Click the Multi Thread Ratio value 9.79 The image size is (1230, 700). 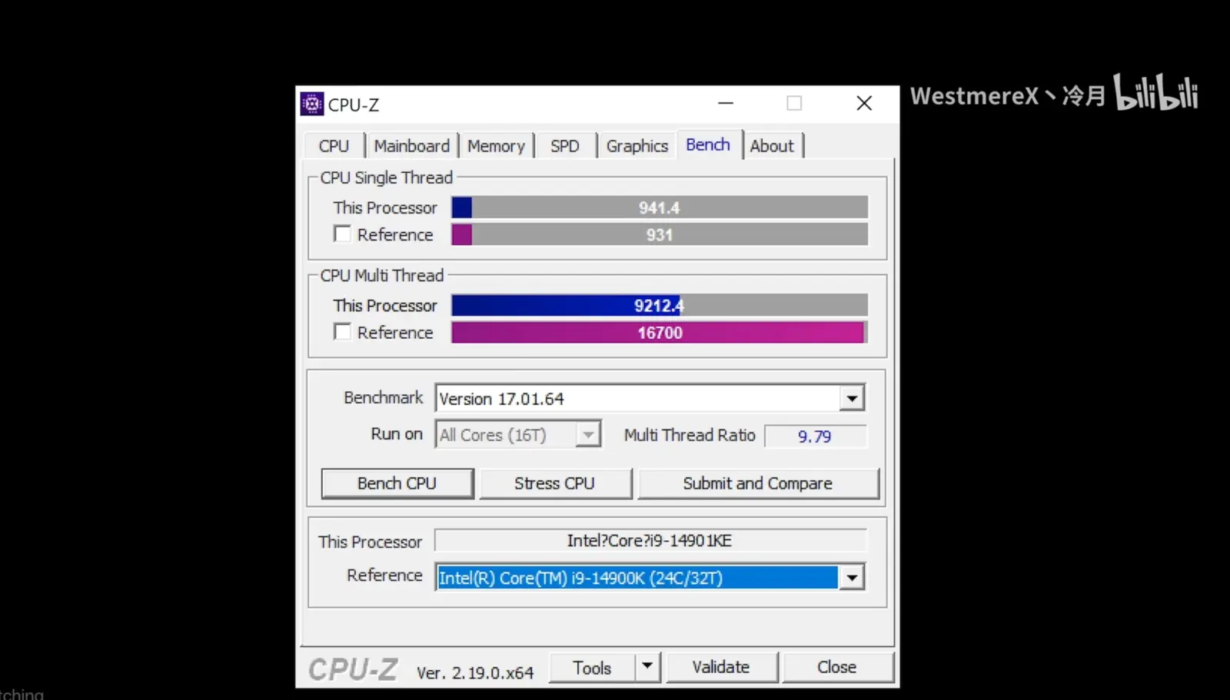click(x=815, y=436)
